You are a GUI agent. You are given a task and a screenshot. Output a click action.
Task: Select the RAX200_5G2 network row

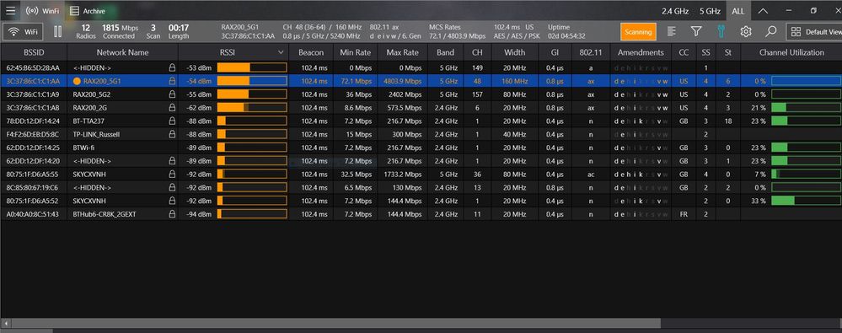[x=421, y=94]
